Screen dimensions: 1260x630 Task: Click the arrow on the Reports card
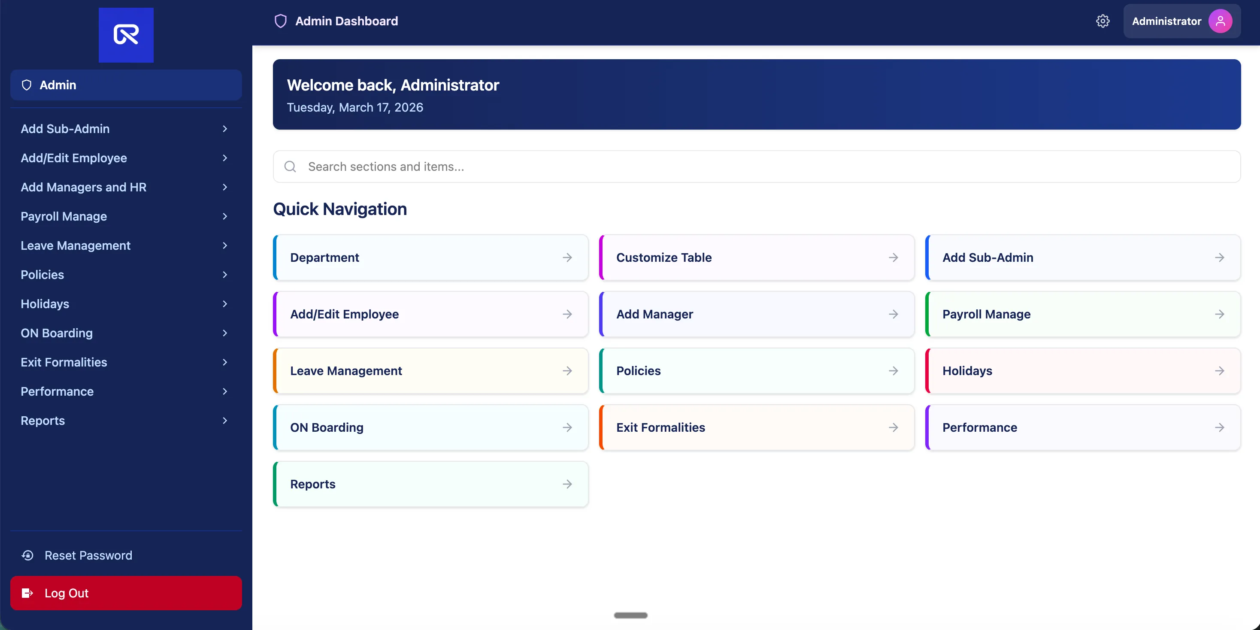coord(567,484)
